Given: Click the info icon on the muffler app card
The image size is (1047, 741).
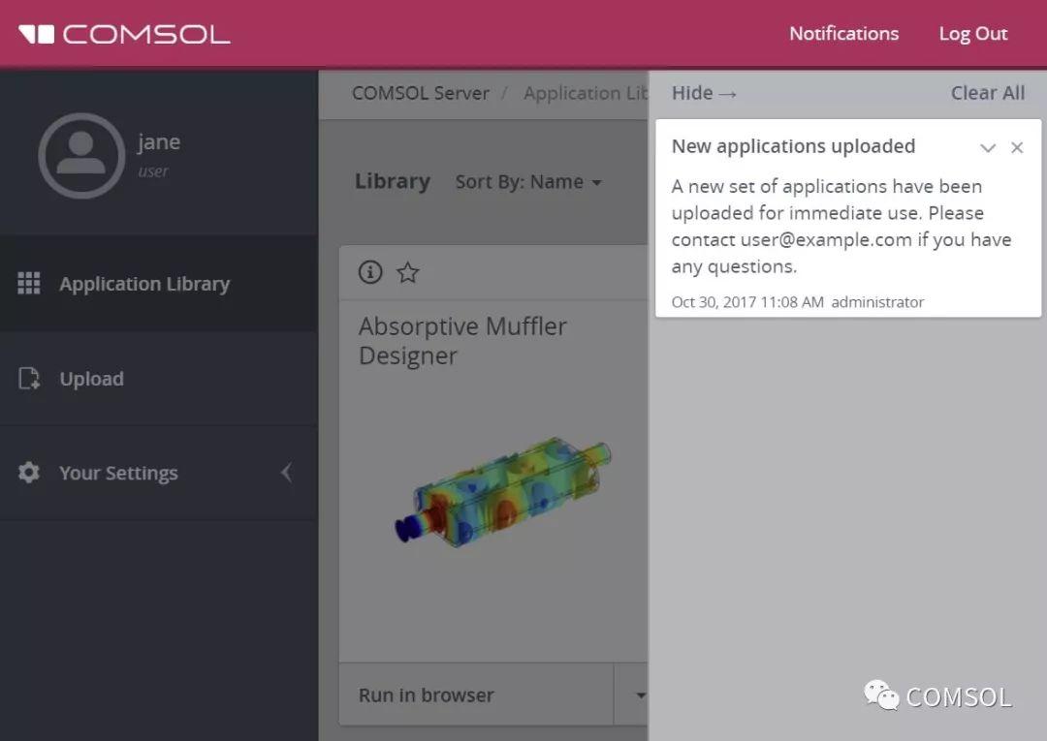Looking at the screenshot, I should pos(369,272).
